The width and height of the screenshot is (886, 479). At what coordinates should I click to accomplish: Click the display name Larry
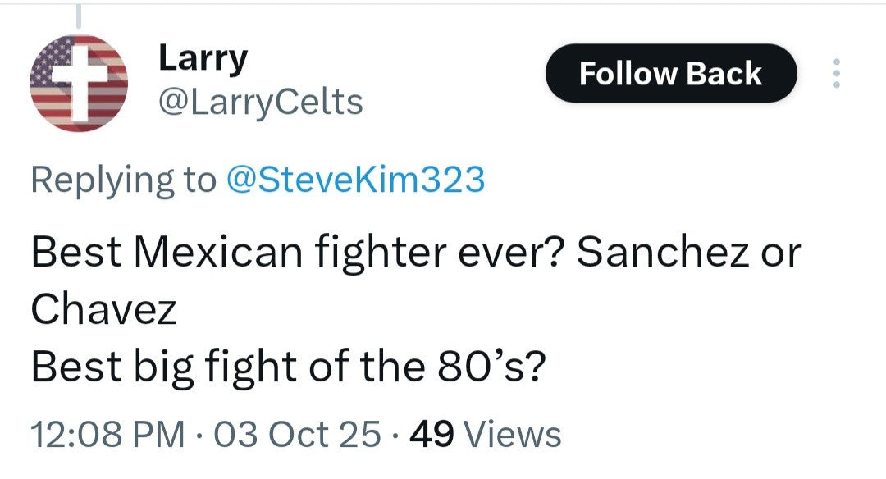click(202, 58)
